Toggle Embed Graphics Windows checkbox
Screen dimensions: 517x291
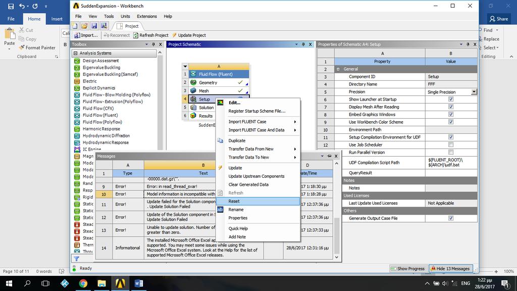pyautogui.click(x=451, y=115)
